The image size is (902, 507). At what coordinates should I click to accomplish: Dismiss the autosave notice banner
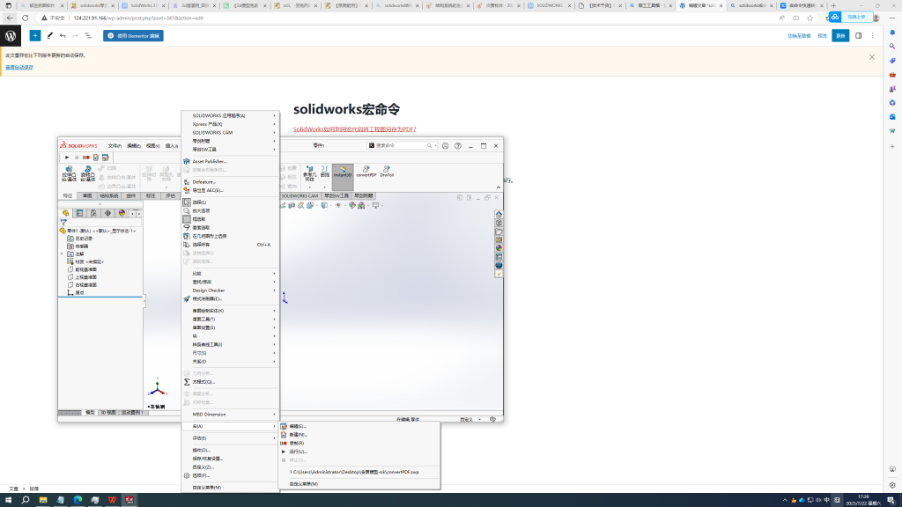[872, 57]
